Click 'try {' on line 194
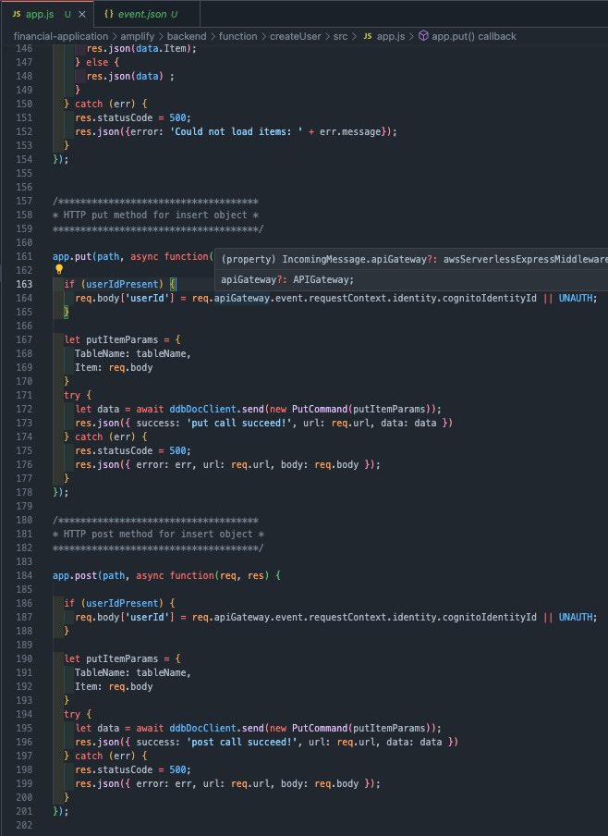 click(78, 714)
